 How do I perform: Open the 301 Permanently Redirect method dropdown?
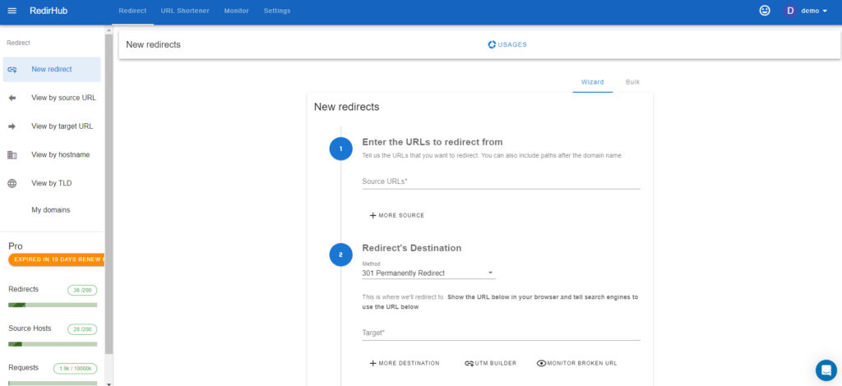pyautogui.click(x=428, y=273)
